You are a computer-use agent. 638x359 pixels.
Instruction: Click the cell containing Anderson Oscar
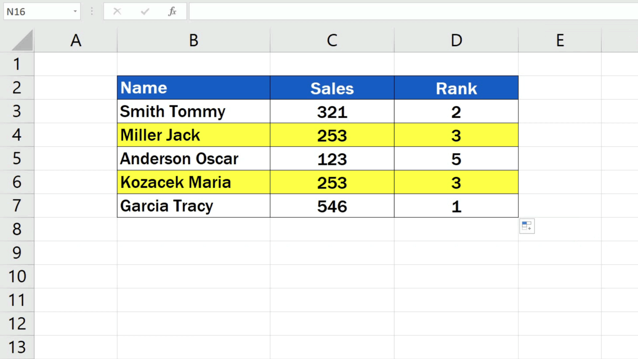[x=194, y=159]
